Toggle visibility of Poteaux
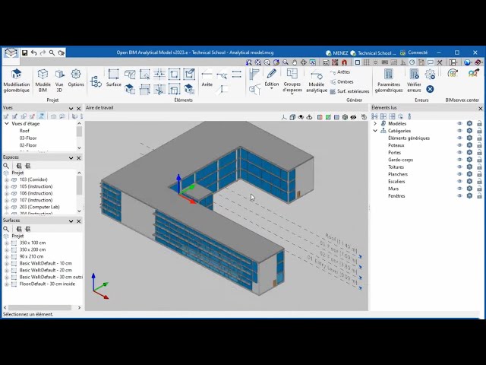486x365 pixels. tap(459, 145)
